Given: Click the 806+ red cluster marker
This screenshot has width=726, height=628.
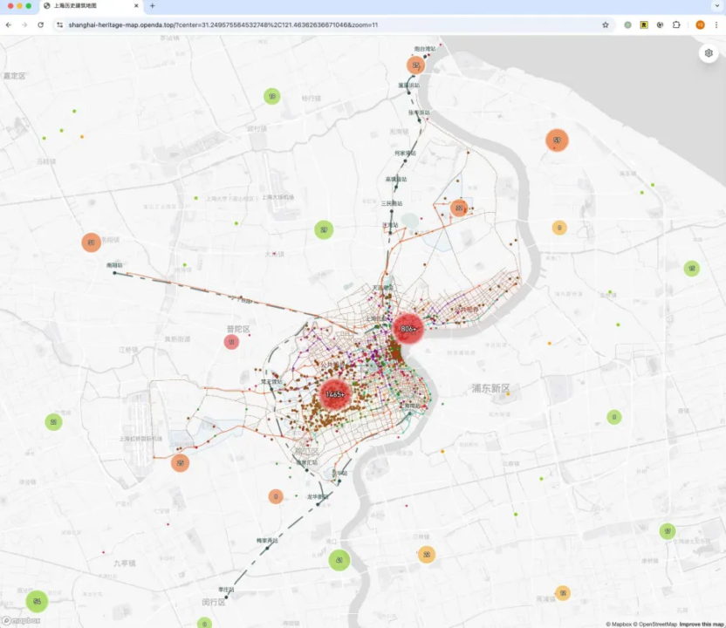Looking at the screenshot, I should (408, 329).
